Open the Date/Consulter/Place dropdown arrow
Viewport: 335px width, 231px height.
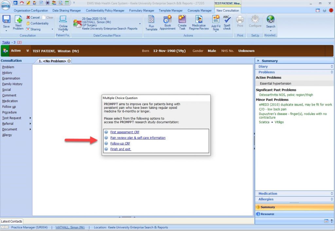point(140,24)
